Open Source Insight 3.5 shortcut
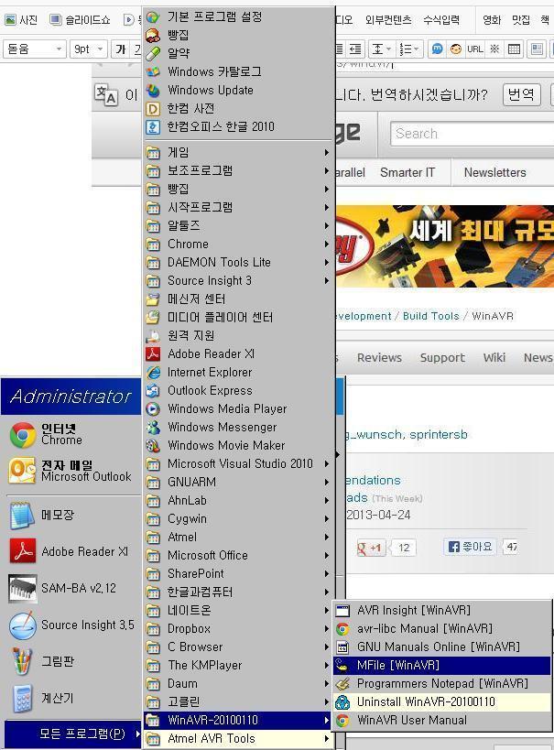Image resolution: width=554 pixels, height=750 pixels. tap(71, 625)
